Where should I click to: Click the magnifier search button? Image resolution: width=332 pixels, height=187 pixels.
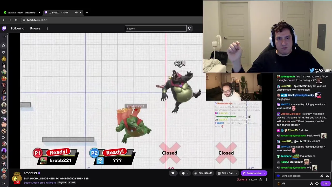(190, 29)
